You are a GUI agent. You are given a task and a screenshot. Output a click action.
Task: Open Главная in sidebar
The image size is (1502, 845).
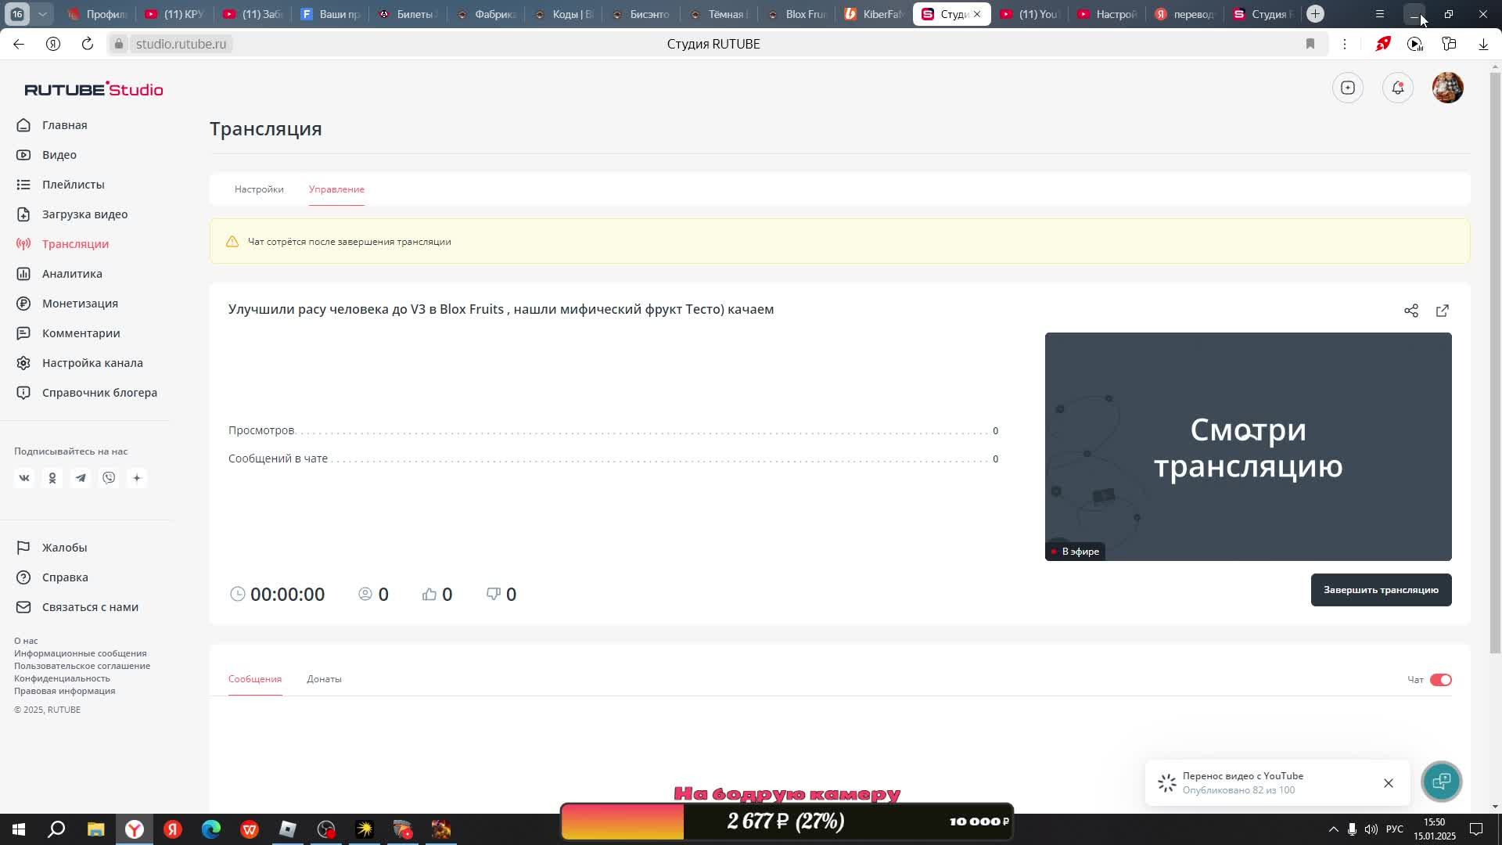[64, 125]
